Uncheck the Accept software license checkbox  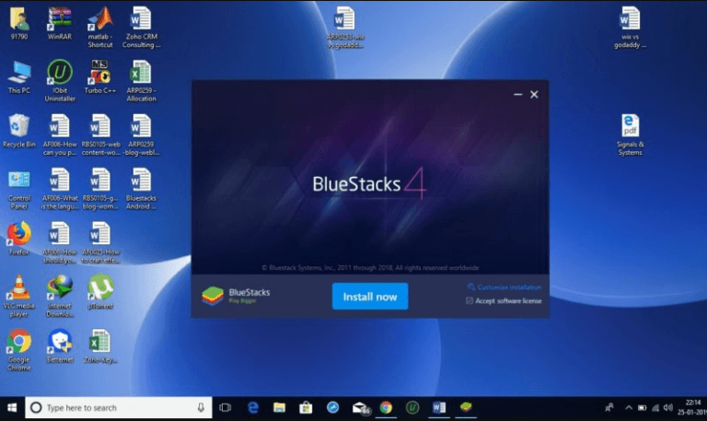tap(470, 301)
